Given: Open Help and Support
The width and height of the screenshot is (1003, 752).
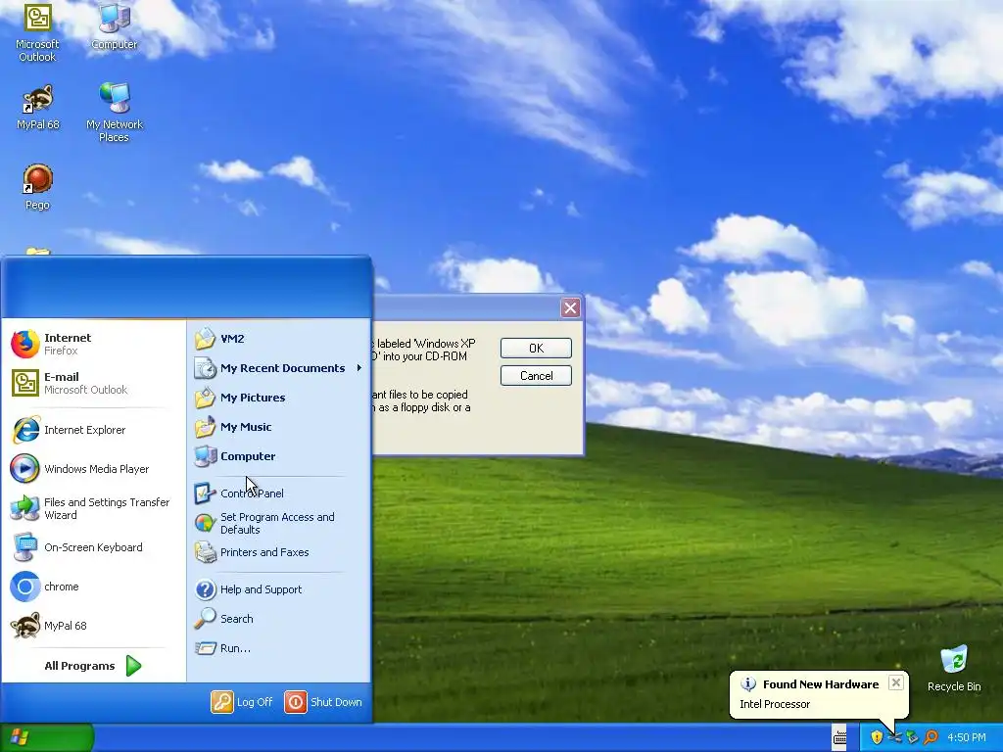Looking at the screenshot, I should click(x=278, y=588).
